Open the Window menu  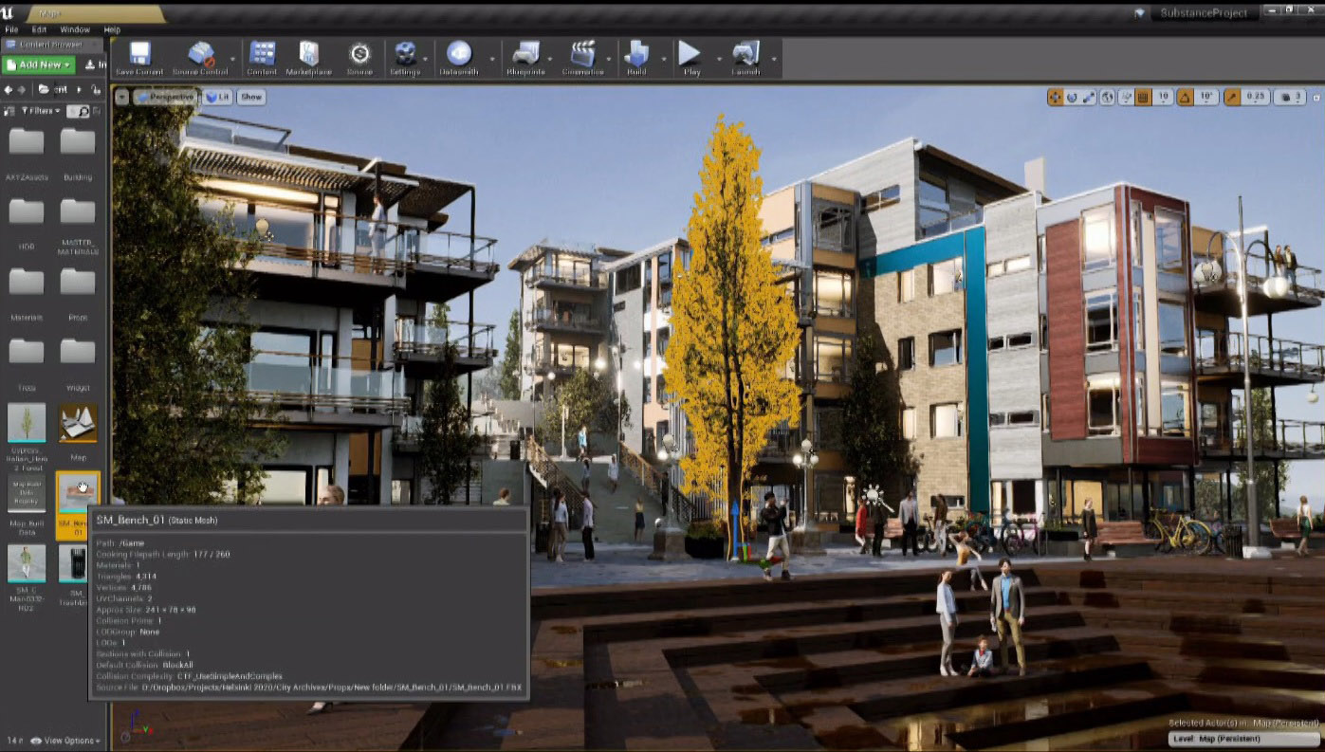point(75,30)
